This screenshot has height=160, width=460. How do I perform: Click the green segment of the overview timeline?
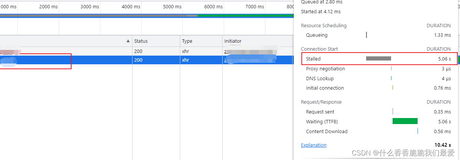(x=246, y=16)
